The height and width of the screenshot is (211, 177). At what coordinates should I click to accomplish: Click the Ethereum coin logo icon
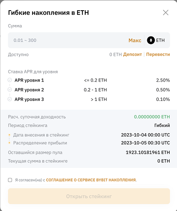pyautogui.click(x=151, y=40)
